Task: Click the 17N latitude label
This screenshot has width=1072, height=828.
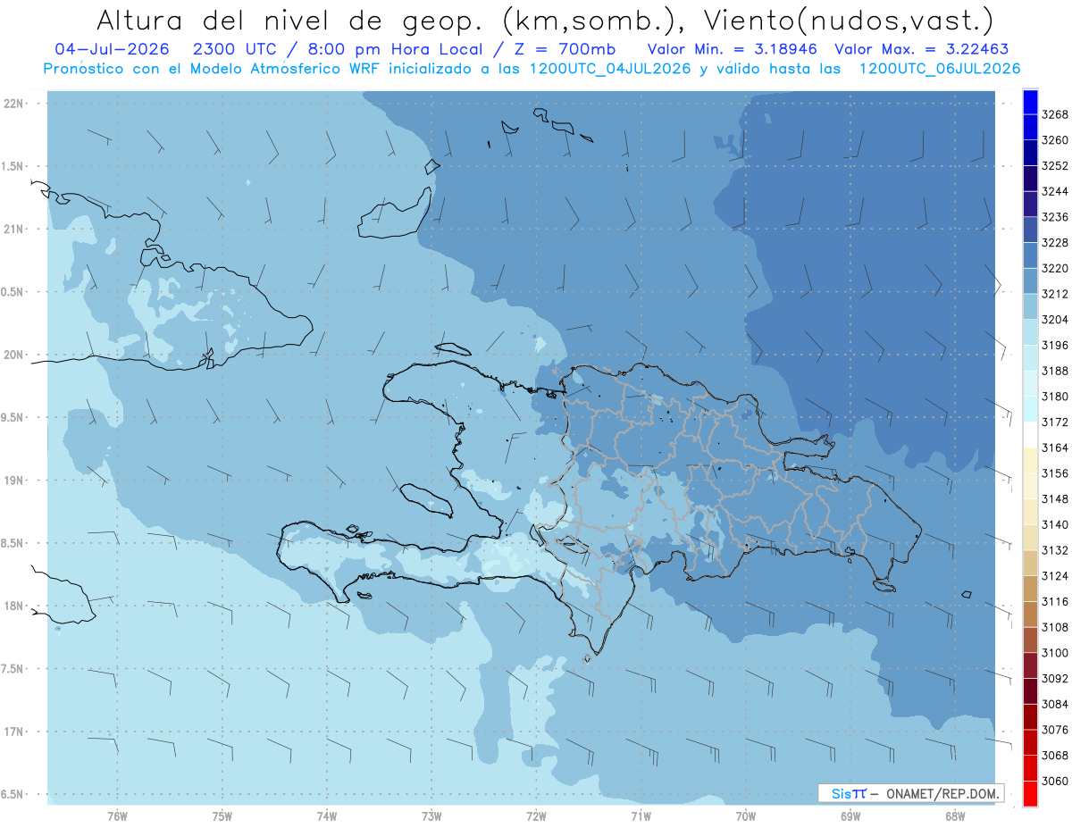Action: 14,732
